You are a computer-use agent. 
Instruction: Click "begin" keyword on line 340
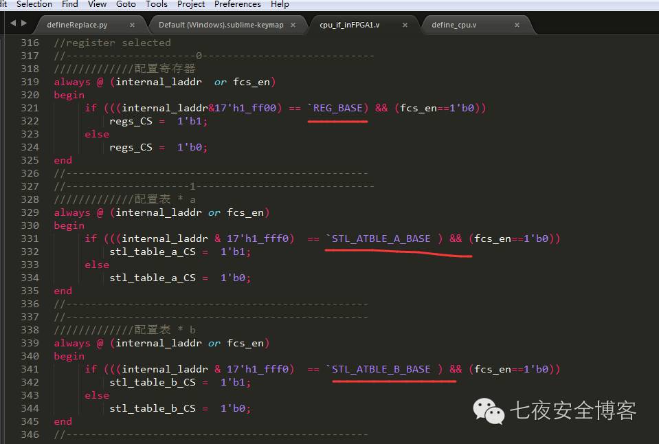point(69,357)
